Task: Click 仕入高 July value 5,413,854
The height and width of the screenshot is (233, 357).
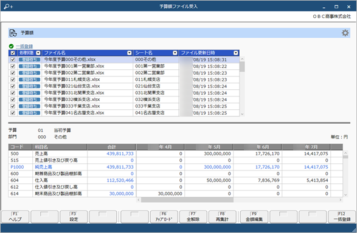Action: [x=317, y=180]
